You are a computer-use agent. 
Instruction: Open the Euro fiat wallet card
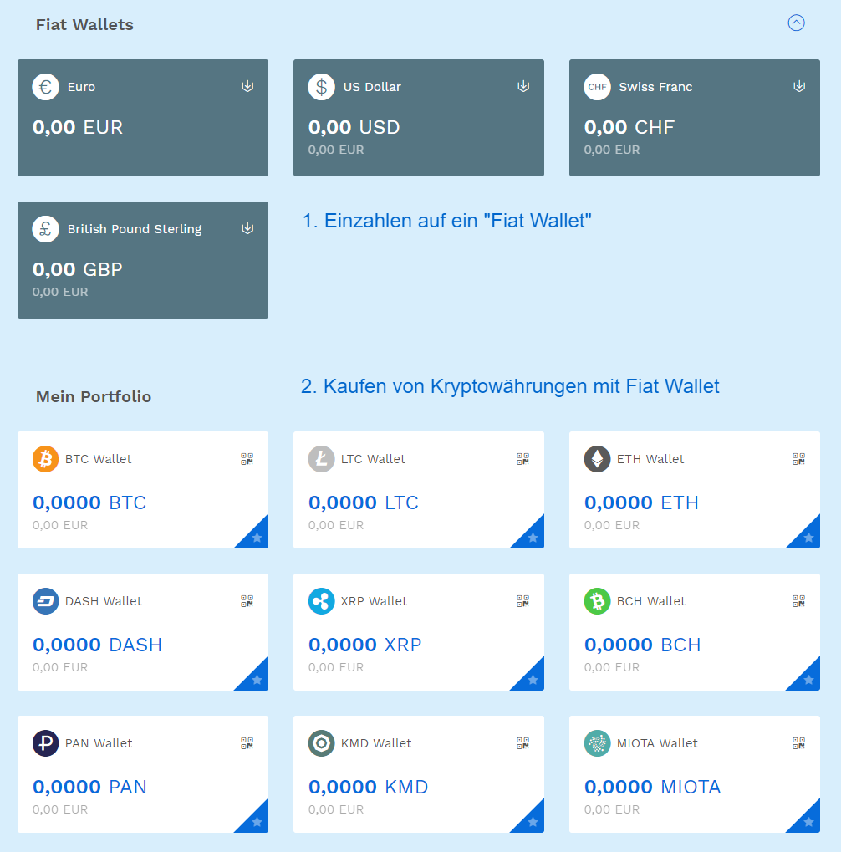[x=143, y=118]
